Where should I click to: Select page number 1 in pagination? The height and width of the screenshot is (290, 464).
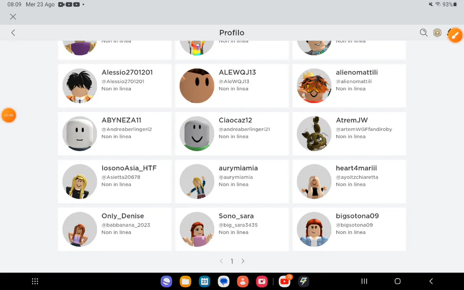[x=232, y=261]
